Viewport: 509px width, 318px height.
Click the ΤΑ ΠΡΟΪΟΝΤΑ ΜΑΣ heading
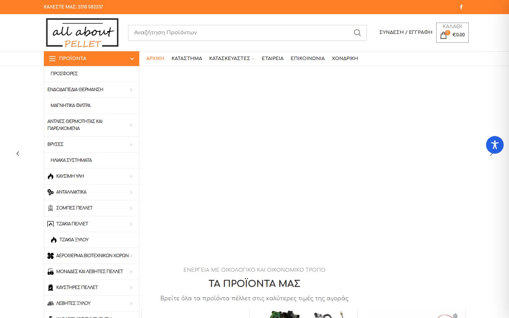(255, 283)
